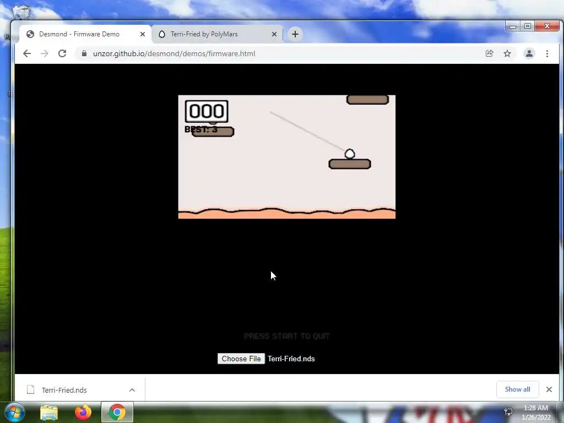Click the address bar URL

(174, 53)
